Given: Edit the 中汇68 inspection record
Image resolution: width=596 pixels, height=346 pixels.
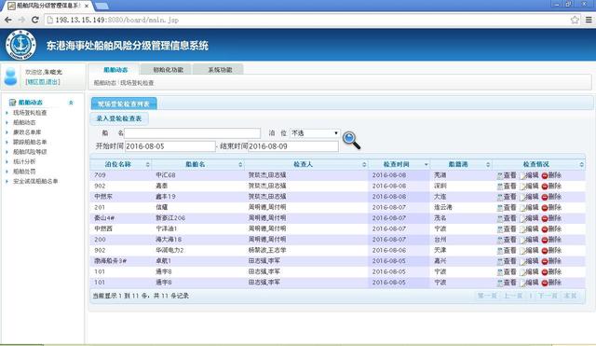Looking at the screenshot, I should tap(529, 175).
